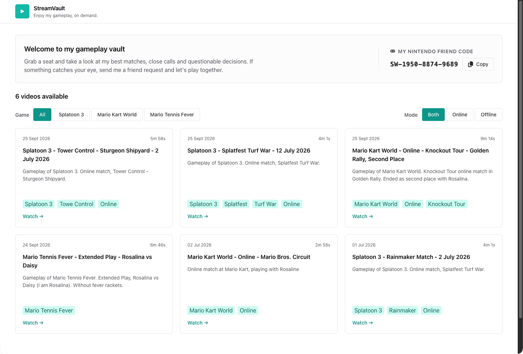Copy the Nintendo friend code

tap(478, 64)
